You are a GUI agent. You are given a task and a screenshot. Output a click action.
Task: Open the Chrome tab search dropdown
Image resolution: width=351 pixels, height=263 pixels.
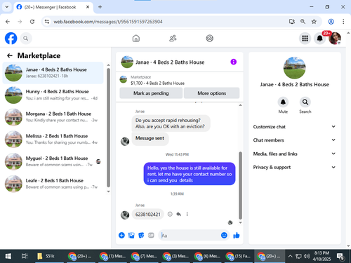(x=7, y=7)
